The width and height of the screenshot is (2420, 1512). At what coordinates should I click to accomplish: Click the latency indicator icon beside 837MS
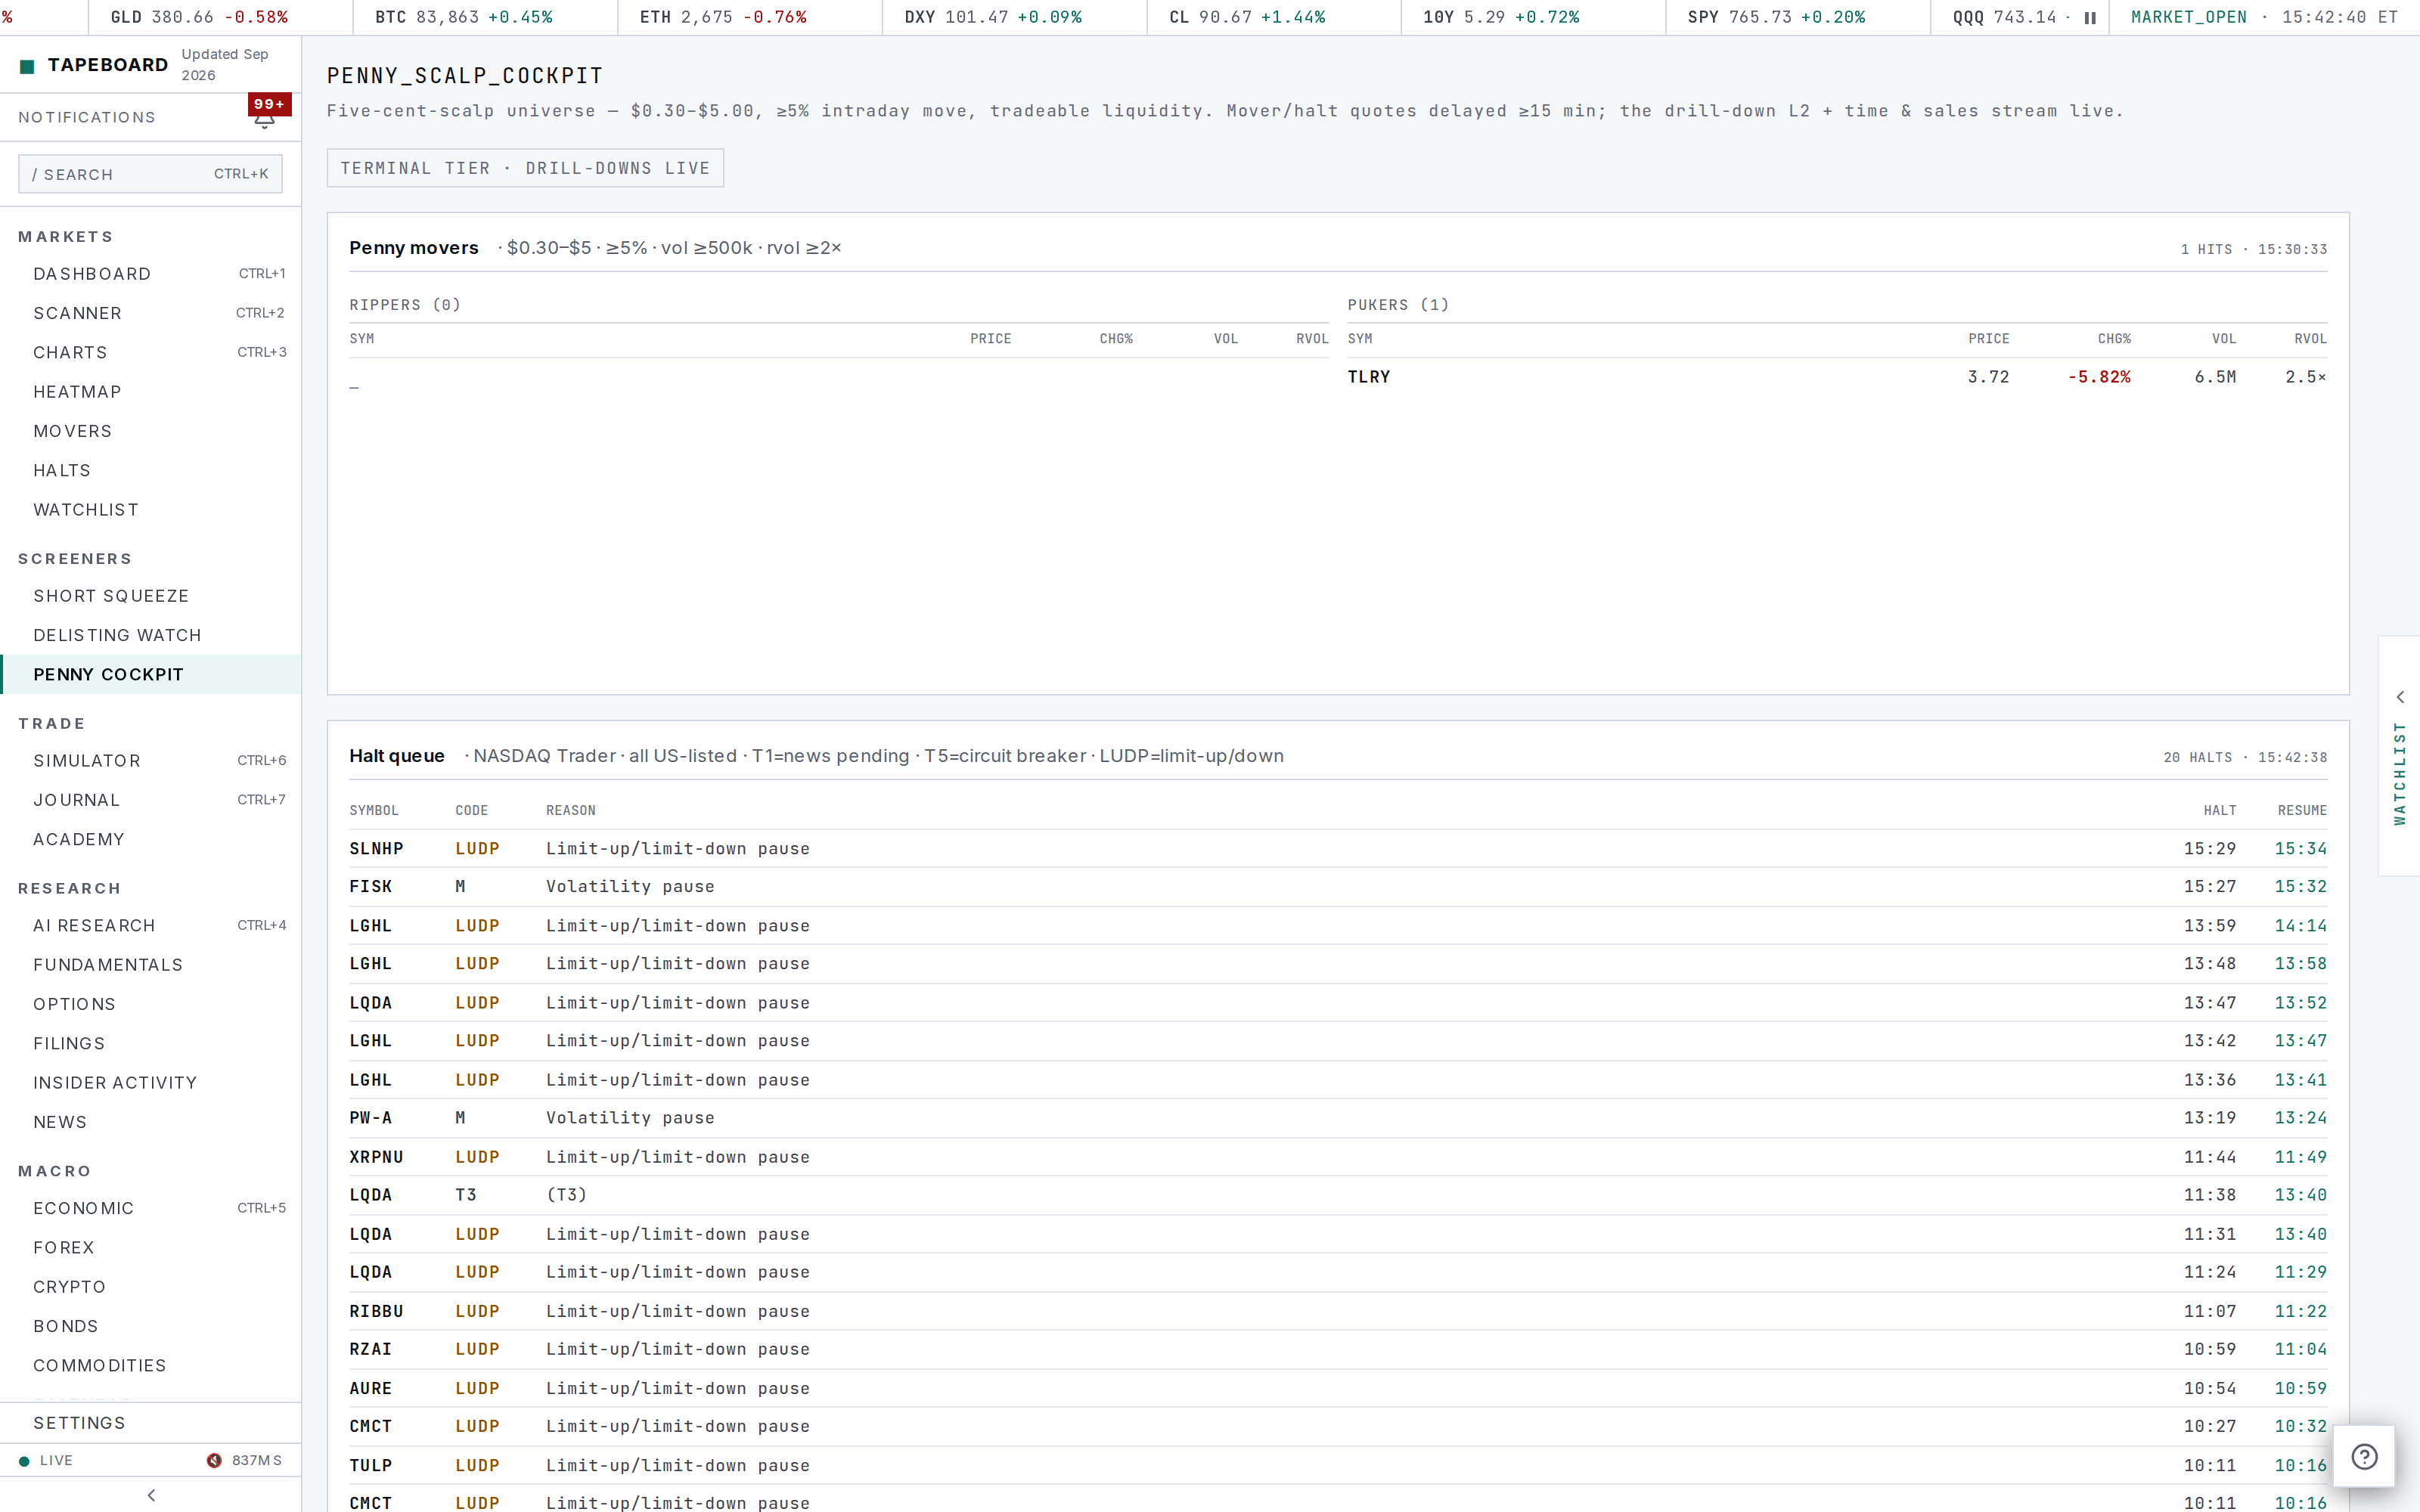pos(214,1460)
